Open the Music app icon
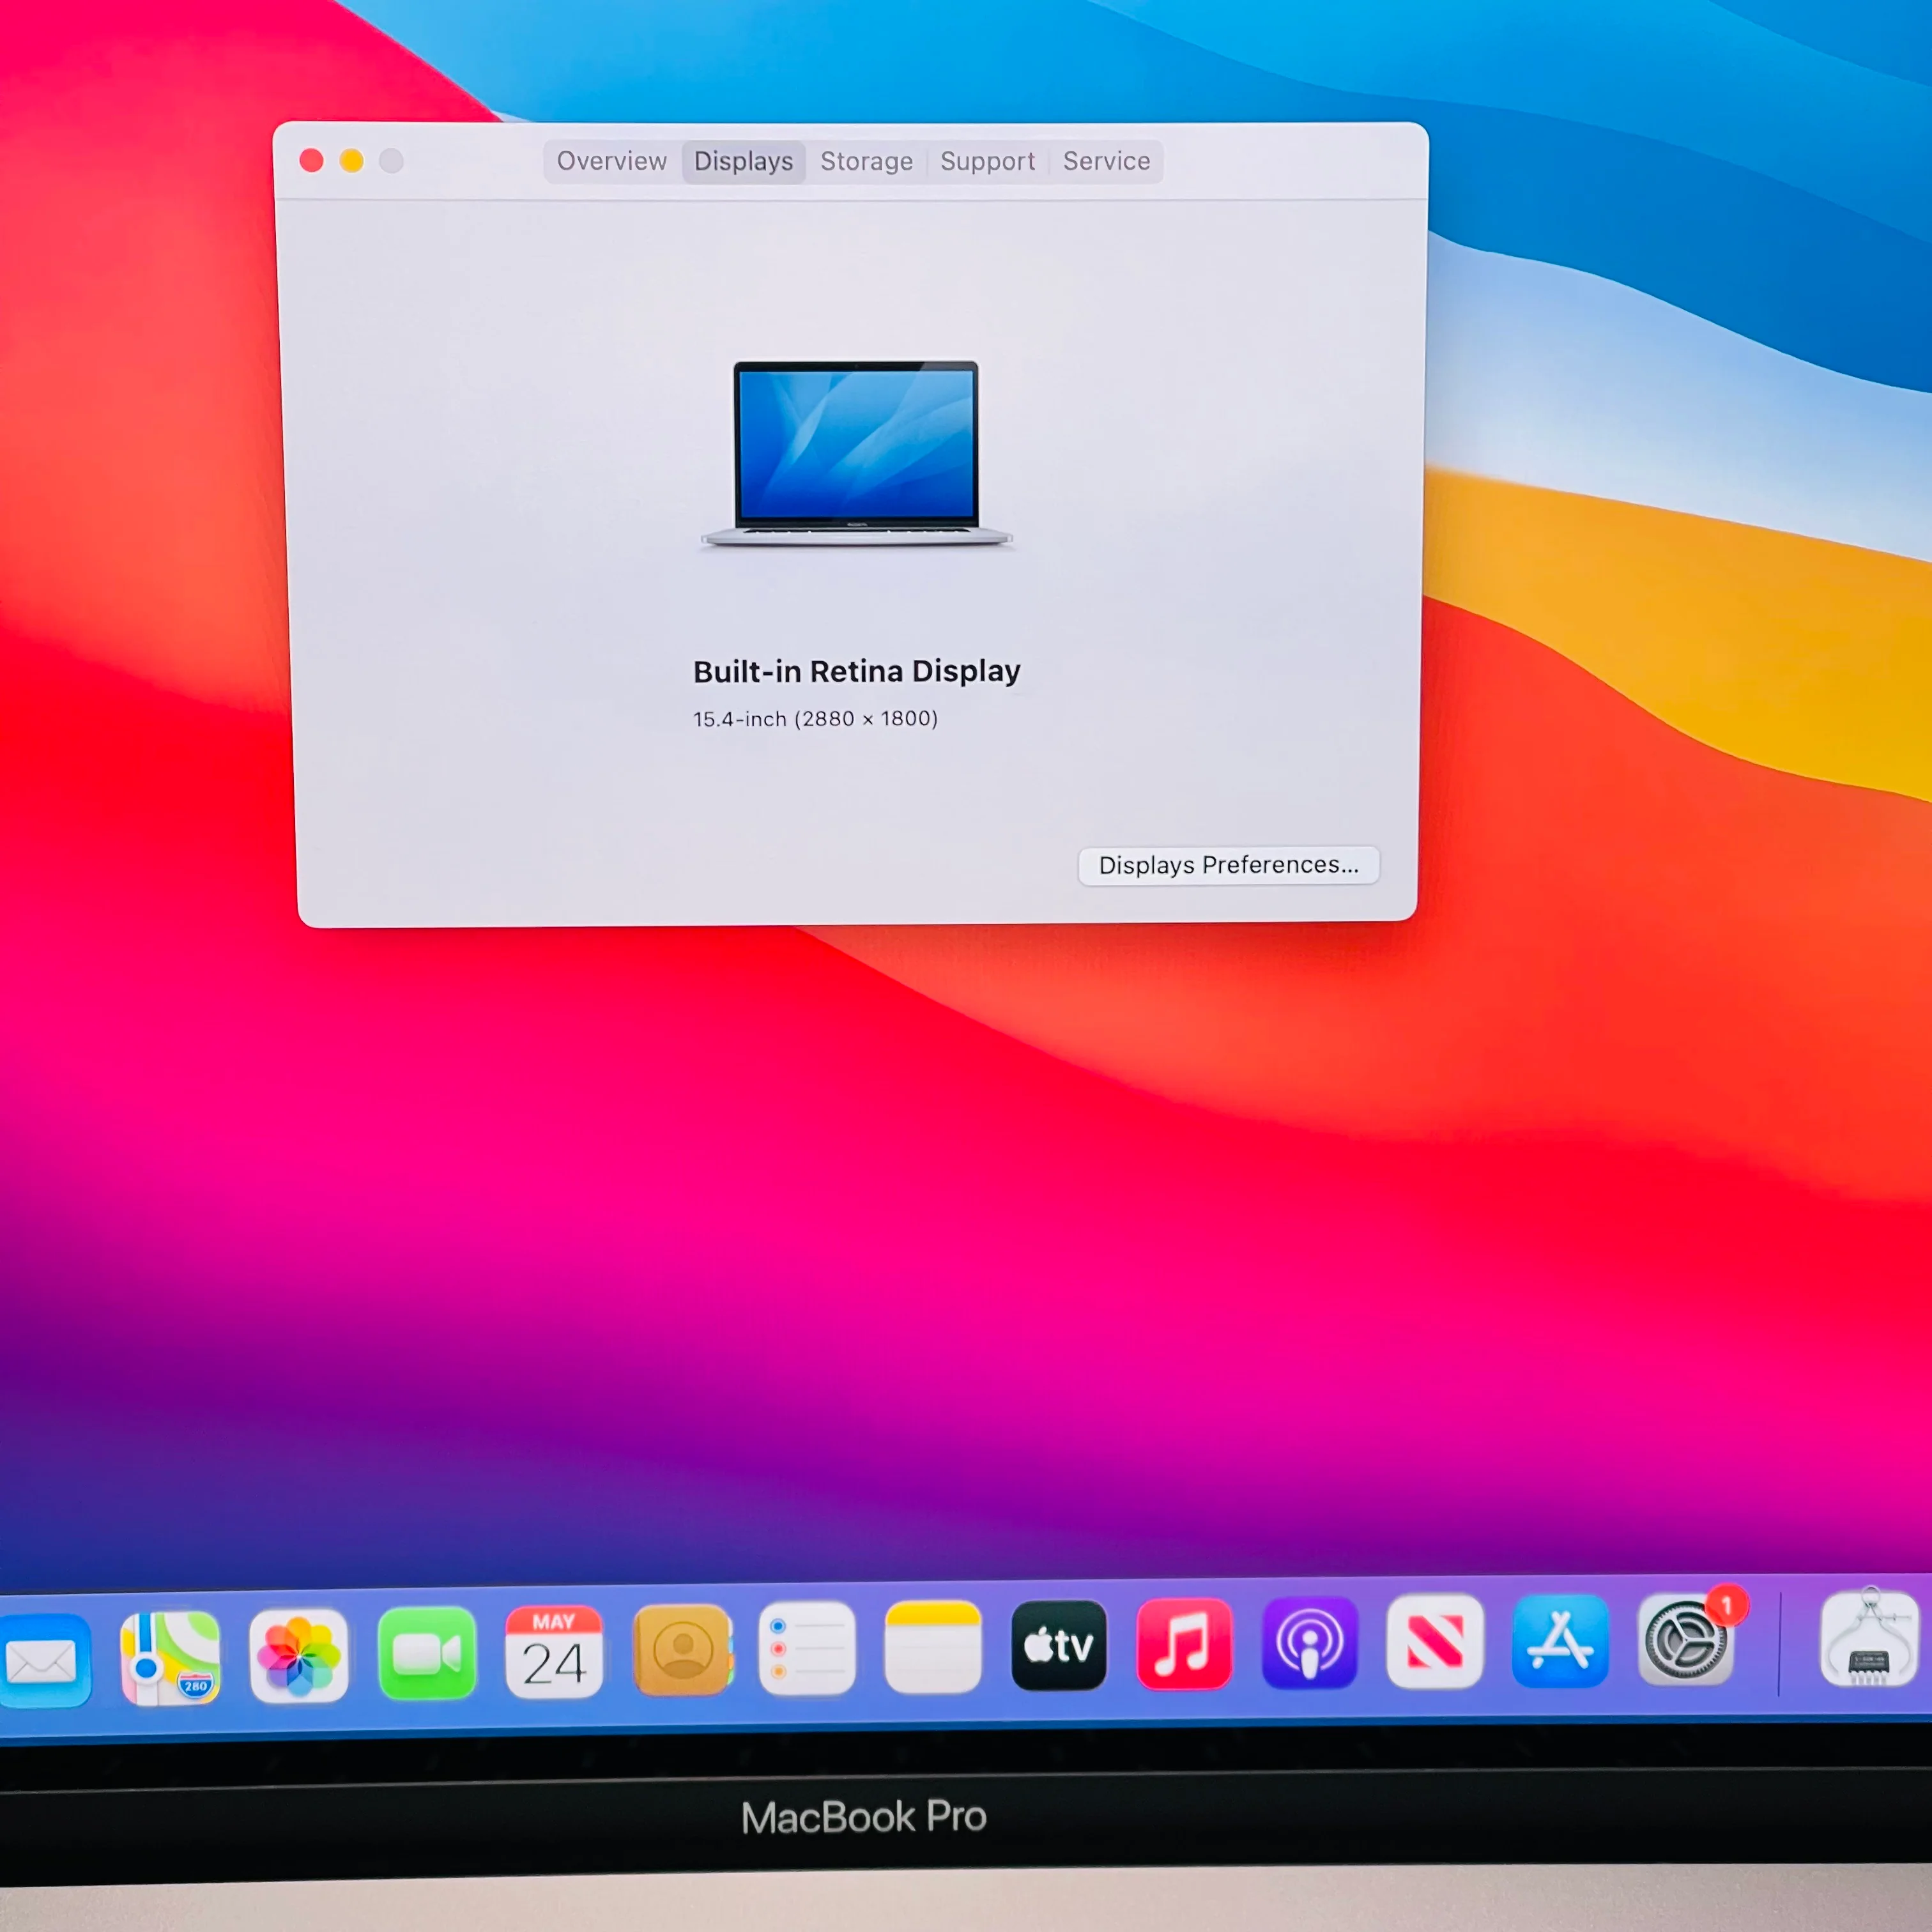 click(x=1184, y=1643)
